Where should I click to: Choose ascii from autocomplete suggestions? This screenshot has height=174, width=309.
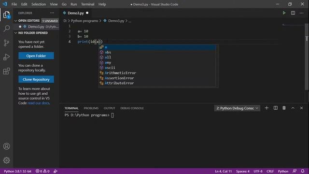click(x=157, y=68)
